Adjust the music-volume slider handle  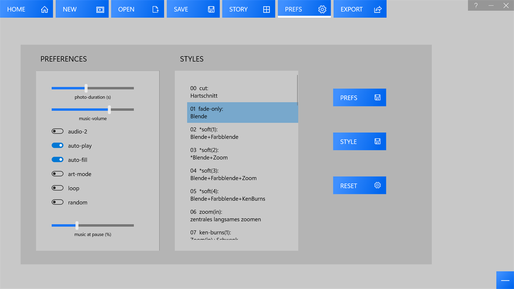[109, 109]
